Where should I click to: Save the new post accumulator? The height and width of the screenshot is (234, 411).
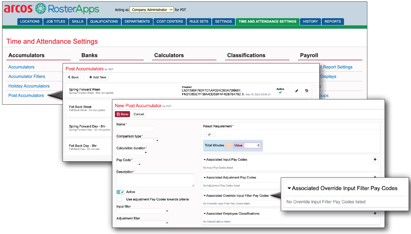click(122, 114)
